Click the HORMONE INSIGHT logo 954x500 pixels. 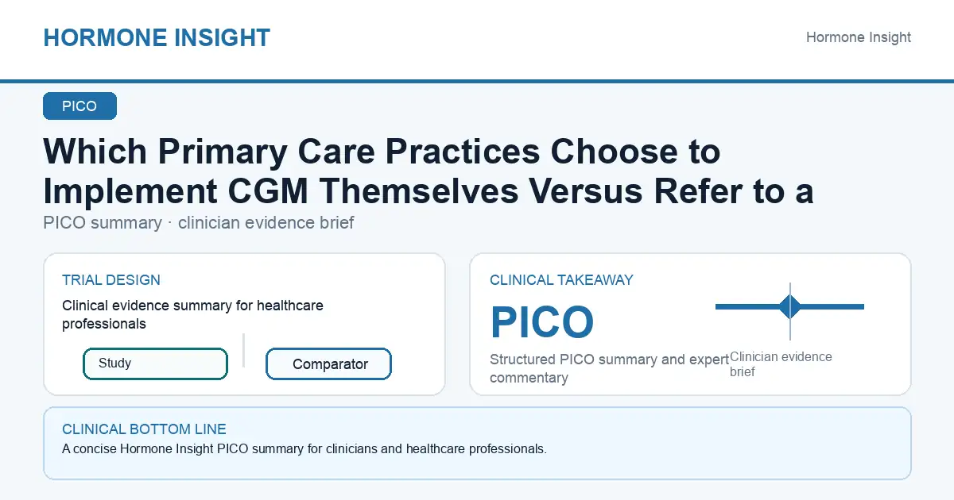coord(157,37)
